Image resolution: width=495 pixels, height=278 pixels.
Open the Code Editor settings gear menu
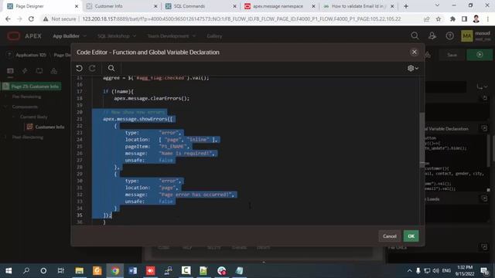click(x=412, y=68)
